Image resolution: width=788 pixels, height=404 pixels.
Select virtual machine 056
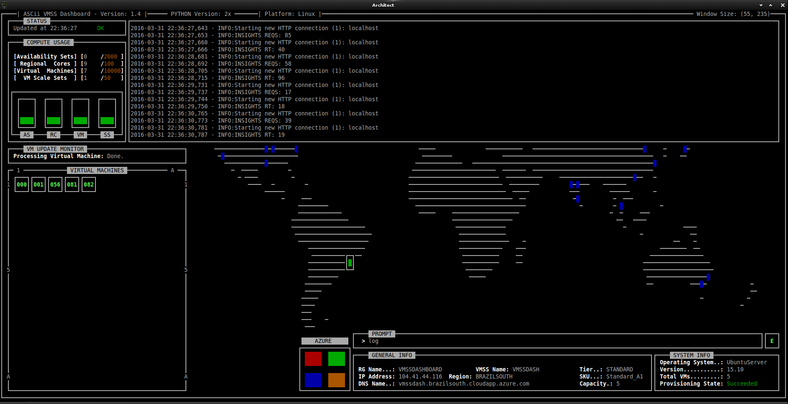pyautogui.click(x=55, y=184)
